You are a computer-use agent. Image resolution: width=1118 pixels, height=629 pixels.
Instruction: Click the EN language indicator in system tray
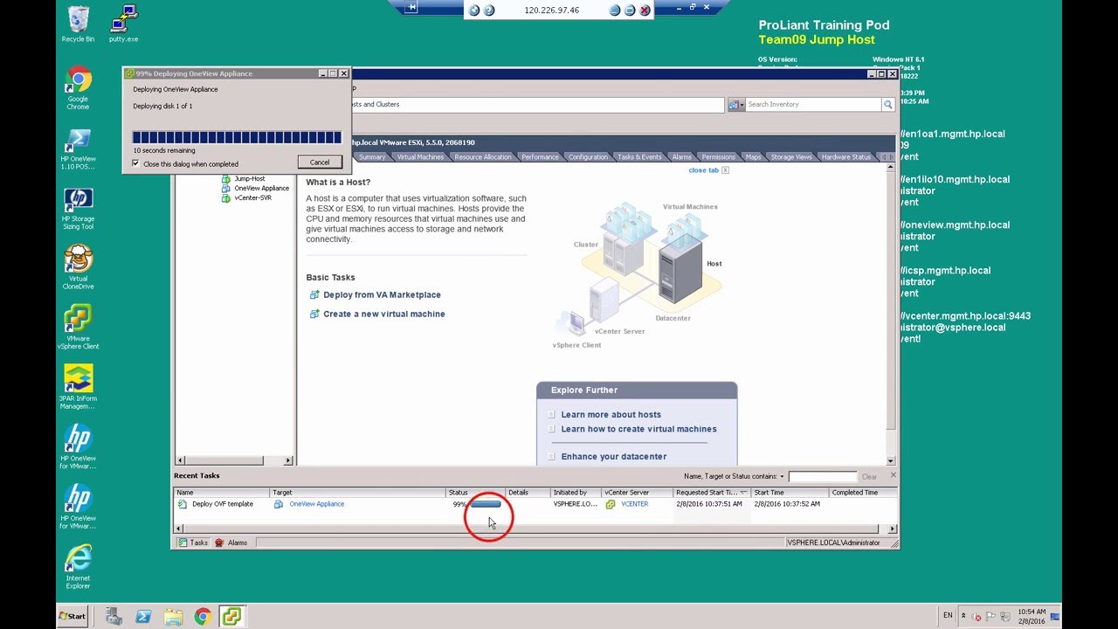pyautogui.click(x=948, y=616)
